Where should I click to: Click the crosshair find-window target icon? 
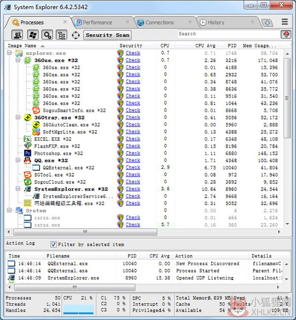[75, 35]
